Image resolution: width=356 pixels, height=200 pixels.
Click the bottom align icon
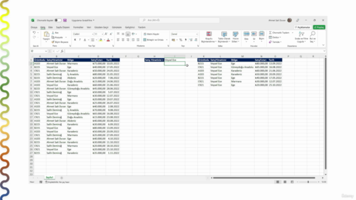[x=128, y=34]
